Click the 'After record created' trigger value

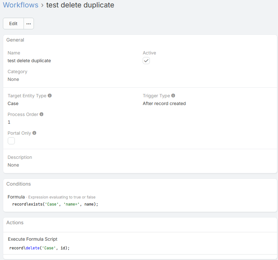pyautogui.click(x=164, y=103)
